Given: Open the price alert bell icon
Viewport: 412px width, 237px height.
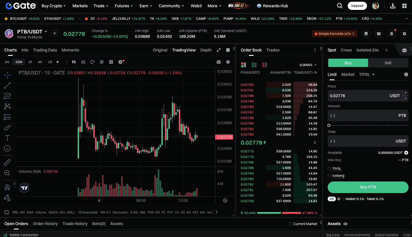Looking at the screenshot, I should click(392, 34).
